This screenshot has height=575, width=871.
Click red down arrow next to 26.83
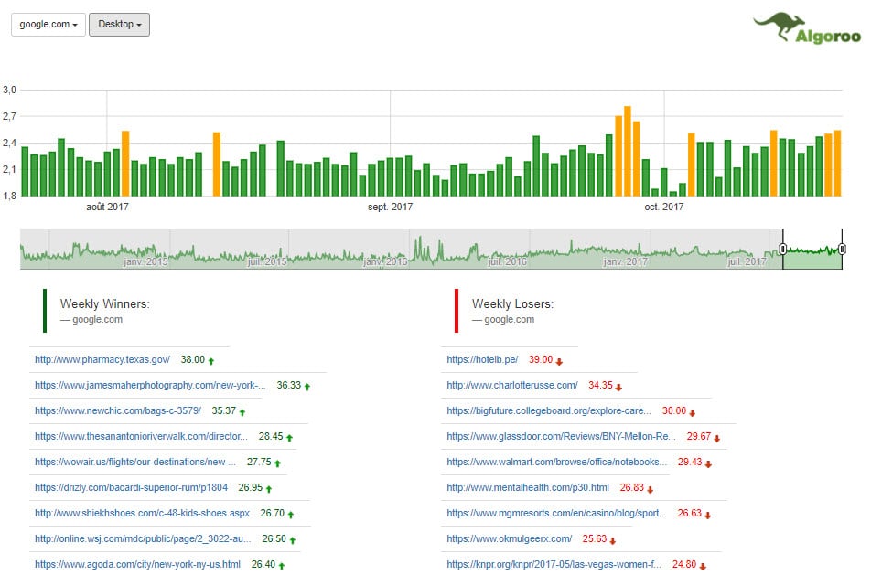650,489
